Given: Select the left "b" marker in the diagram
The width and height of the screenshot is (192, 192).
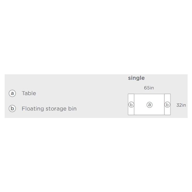Looking at the screenshot, I should coord(131,105).
